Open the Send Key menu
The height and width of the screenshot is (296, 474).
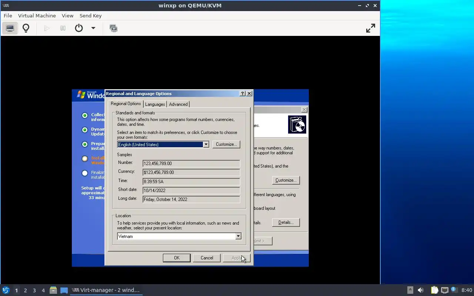tap(90, 16)
